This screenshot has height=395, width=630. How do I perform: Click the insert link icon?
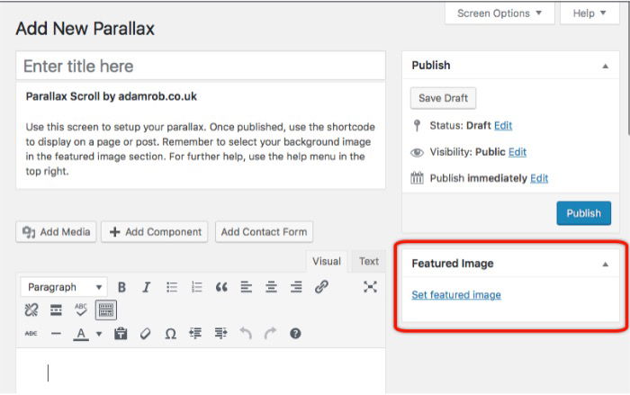pos(321,287)
